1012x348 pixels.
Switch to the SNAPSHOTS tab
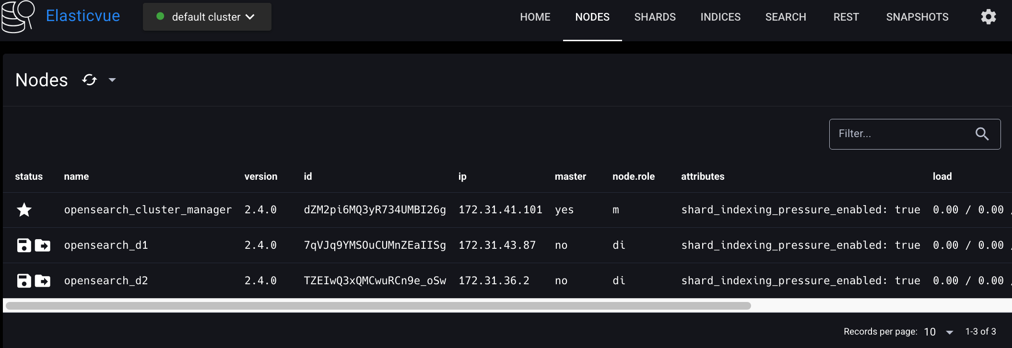tap(917, 17)
